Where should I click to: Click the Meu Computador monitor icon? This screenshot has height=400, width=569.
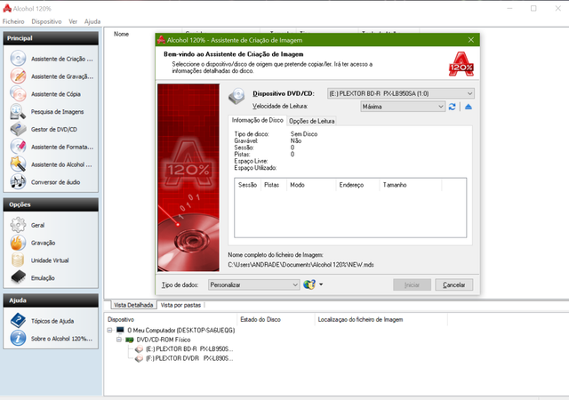point(120,330)
